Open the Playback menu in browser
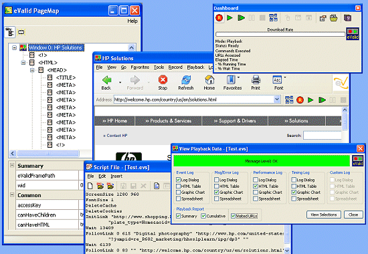368x254 pixels. (195, 68)
